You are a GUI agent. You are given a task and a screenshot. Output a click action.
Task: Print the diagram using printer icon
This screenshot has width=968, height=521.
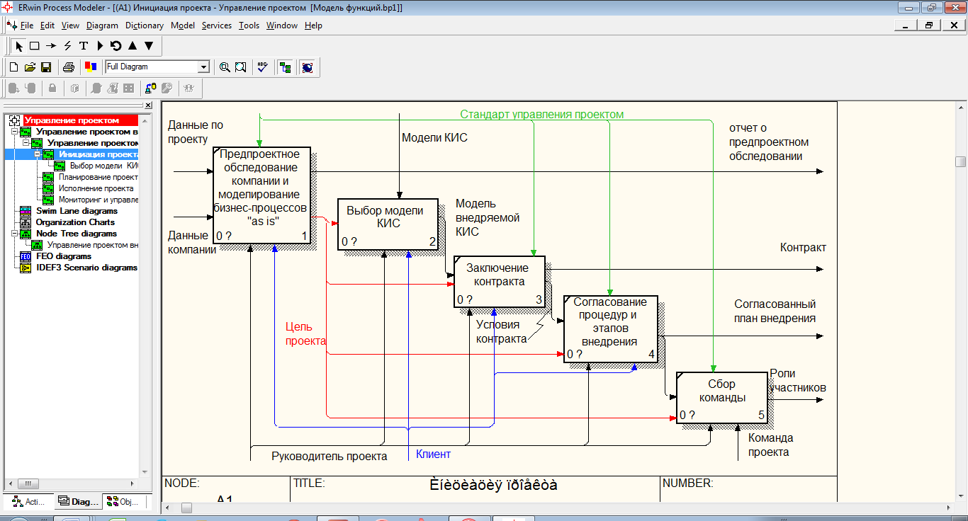coord(69,67)
